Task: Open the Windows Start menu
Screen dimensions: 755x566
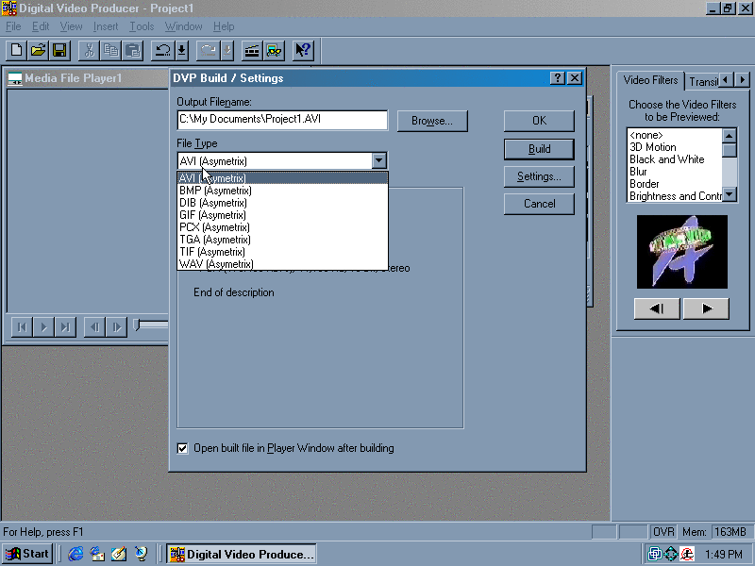Action: [x=27, y=554]
